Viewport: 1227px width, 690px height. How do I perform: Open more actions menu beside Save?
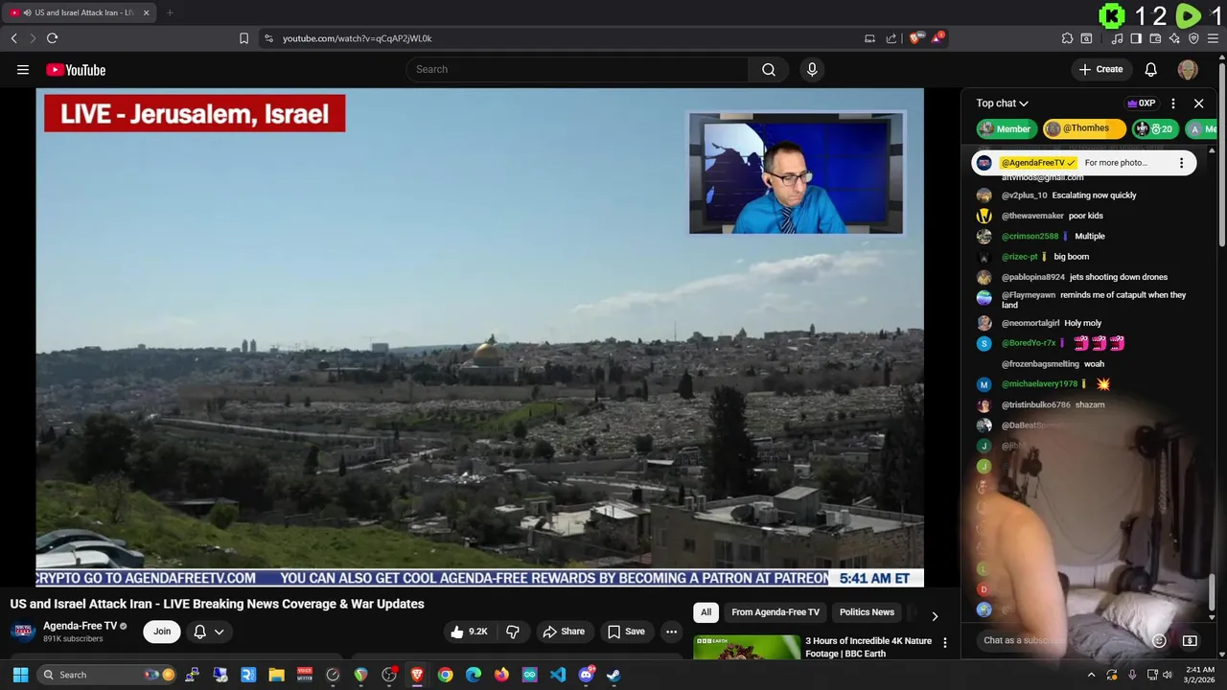pos(671,632)
